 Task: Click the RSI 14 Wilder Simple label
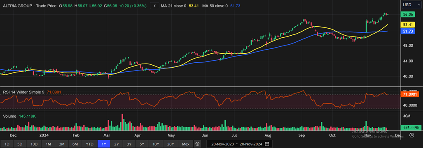click(24, 92)
